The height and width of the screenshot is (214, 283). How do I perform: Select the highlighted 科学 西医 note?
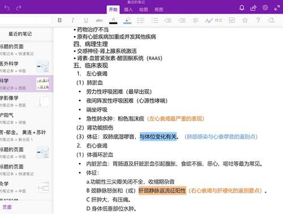[27, 84]
